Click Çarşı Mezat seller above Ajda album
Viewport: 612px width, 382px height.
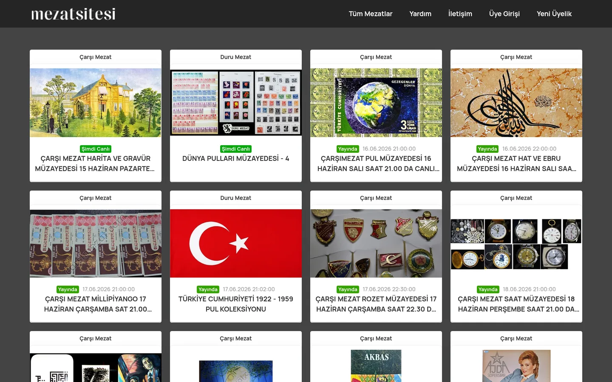click(516, 338)
